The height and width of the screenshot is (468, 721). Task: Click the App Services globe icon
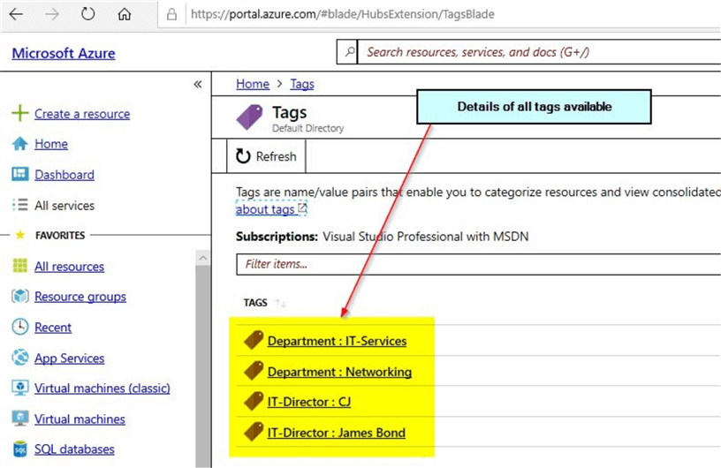click(x=19, y=358)
